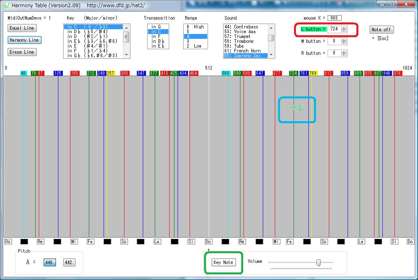Viewport: 418px width, 280px height.
Task: Click the green 889 line marker
Action: pyautogui.click(x=358, y=73)
